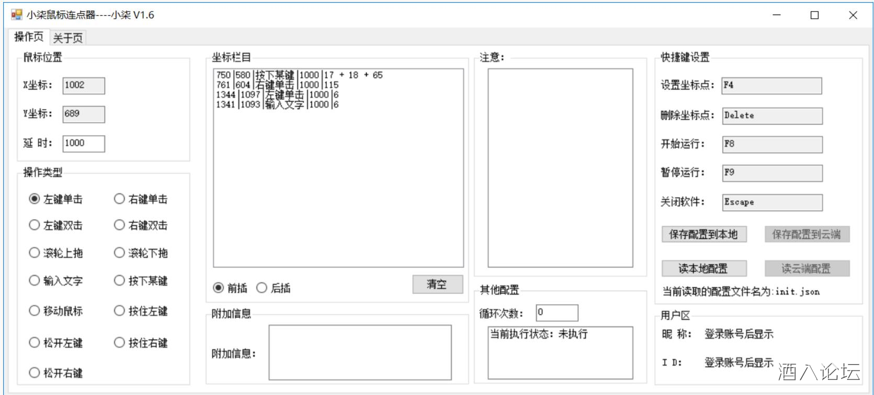The width and height of the screenshot is (874, 395).
Task: Click the 读本地配置 button
Action: coord(703,269)
